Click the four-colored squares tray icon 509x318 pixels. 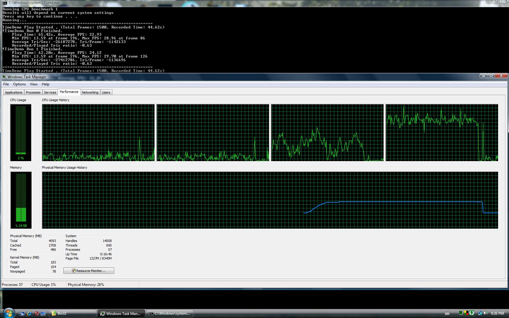[x=466, y=313]
